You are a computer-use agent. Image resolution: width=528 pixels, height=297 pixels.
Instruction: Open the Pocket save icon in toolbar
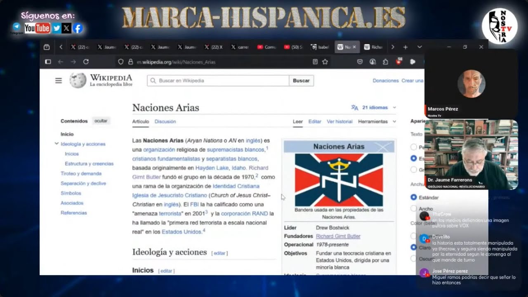360,62
